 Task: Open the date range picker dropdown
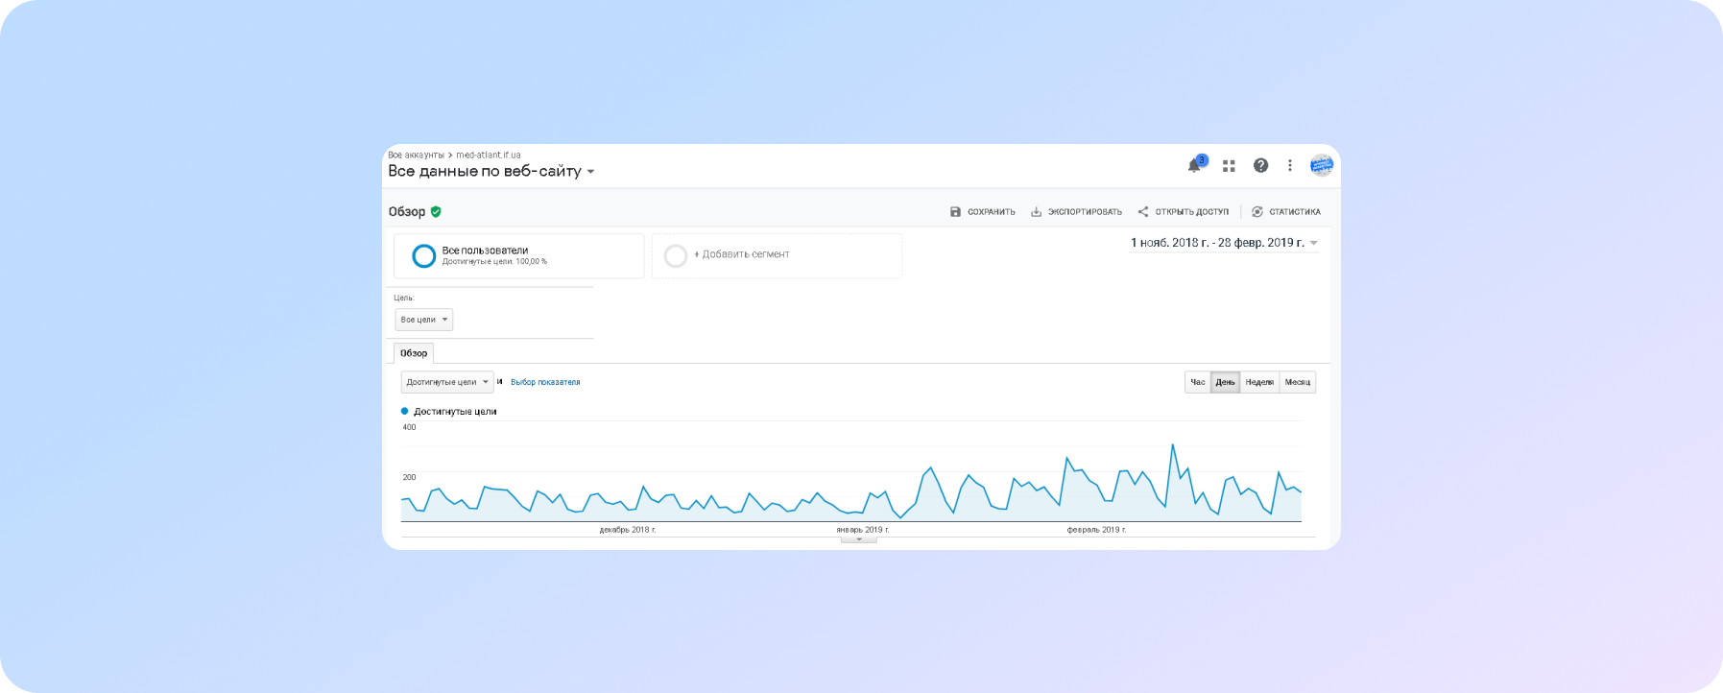click(x=1224, y=243)
